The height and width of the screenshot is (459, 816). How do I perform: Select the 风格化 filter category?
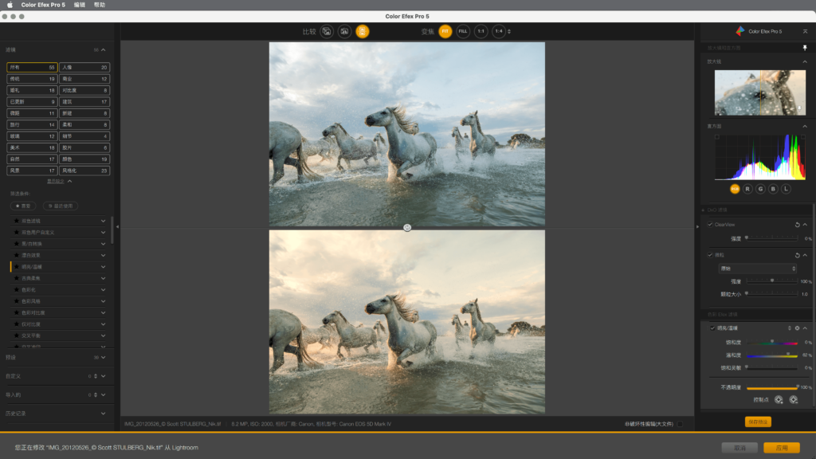coord(84,171)
